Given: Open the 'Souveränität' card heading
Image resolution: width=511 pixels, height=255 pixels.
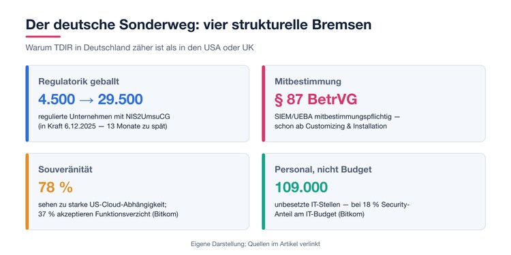Looking at the screenshot, I should point(65,169).
